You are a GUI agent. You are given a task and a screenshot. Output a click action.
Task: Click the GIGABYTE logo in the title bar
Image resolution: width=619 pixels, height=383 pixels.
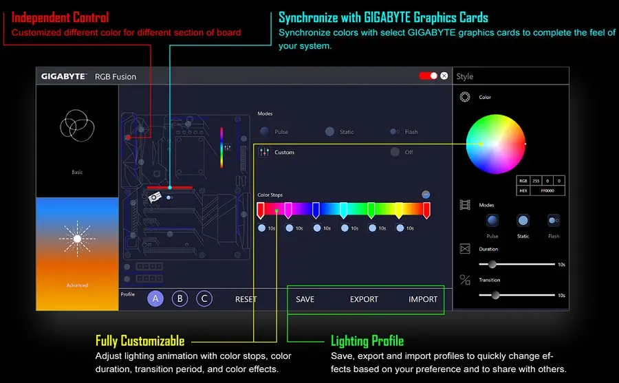pos(63,76)
